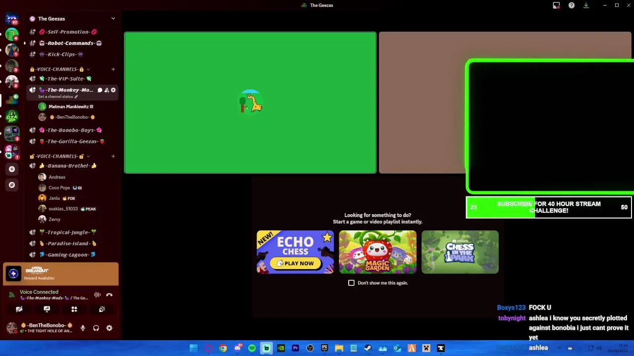Add channel to first VOICE-CHANNELS category
The width and height of the screenshot is (634, 356).
(x=113, y=69)
